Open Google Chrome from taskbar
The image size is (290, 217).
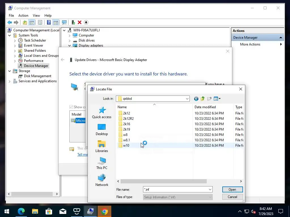click(x=104, y=211)
